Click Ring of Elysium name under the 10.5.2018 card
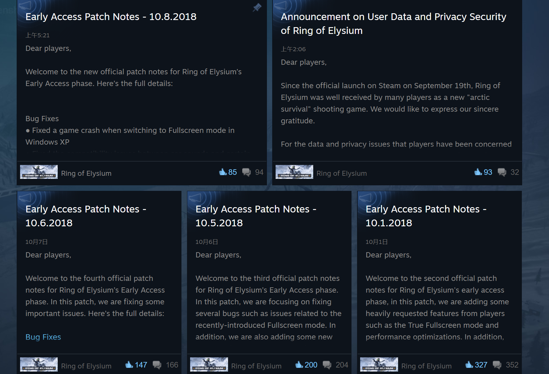Viewport: 549px width, 374px height. pyautogui.click(x=256, y=366)
